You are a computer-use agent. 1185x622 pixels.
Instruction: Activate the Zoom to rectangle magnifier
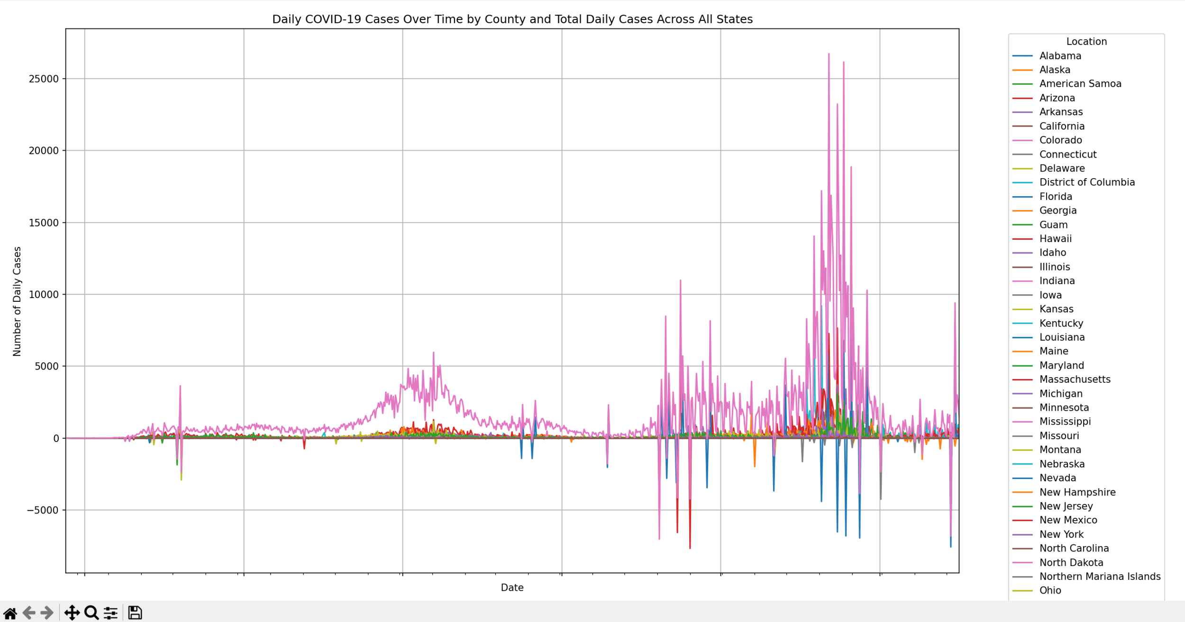click(91, 613)
